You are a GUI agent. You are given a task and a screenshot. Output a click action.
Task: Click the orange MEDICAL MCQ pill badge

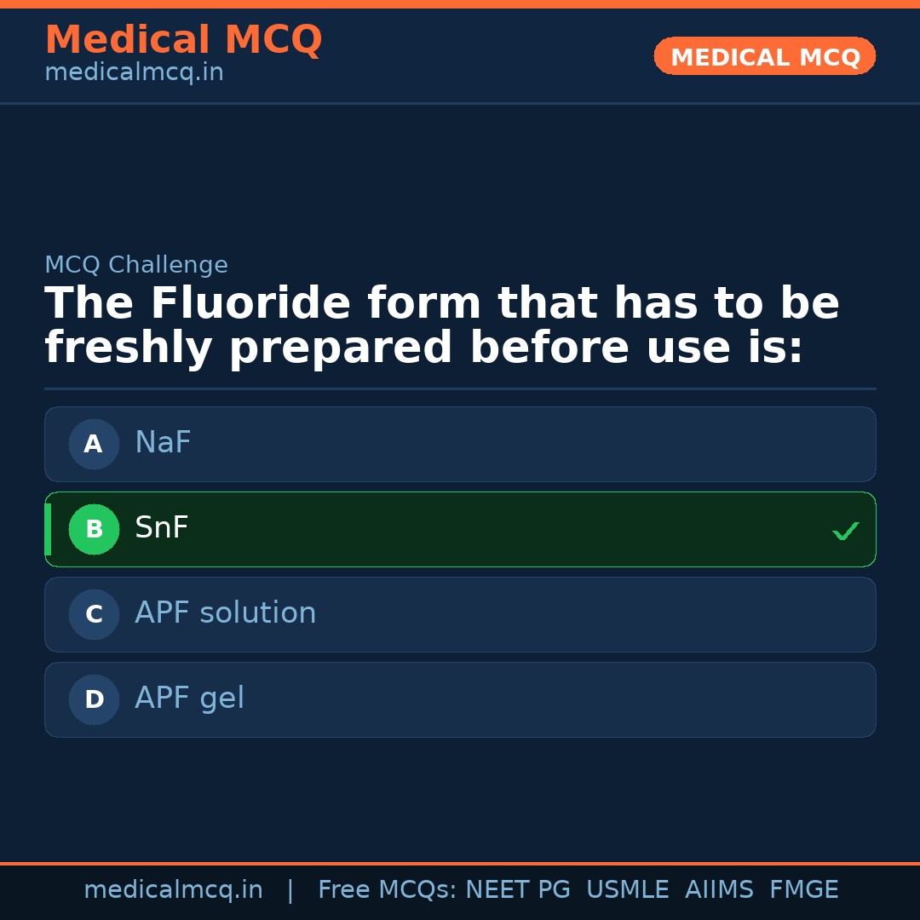(x=765, y=56)
